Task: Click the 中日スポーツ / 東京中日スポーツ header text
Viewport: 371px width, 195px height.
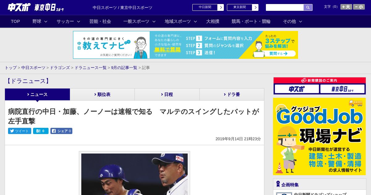Action: tap(122, 8)
